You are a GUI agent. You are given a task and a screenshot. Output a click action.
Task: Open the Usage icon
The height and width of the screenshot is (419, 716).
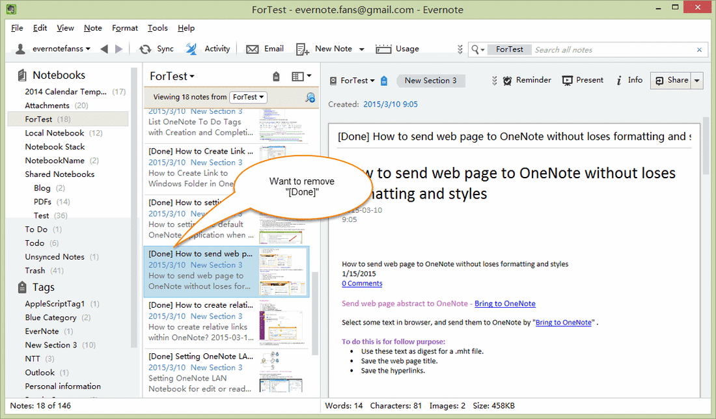(x=383, y=49)
